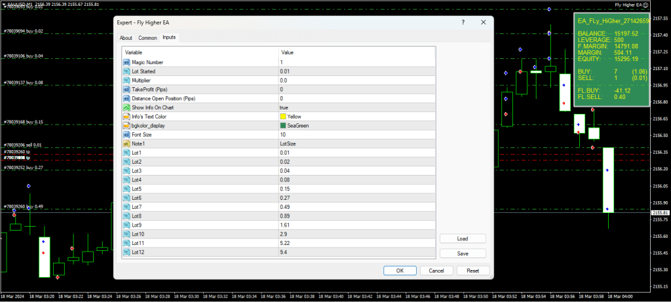Switch to the About tab
Viewport: 671px width, 302px height.
126,38
